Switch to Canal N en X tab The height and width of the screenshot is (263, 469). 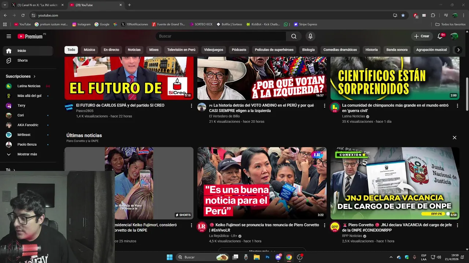pos(38,5)
